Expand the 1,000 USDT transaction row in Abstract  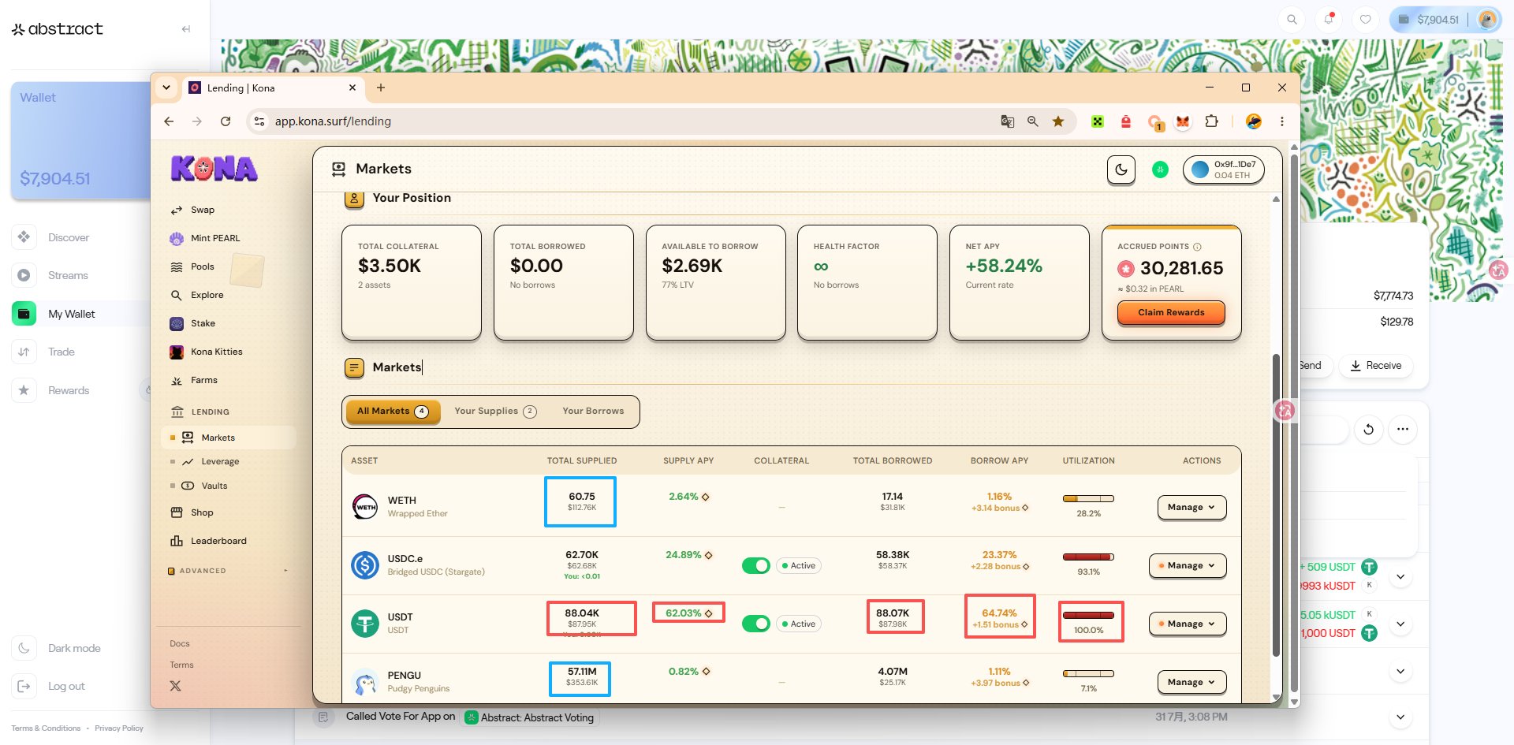pos(1400,624)
